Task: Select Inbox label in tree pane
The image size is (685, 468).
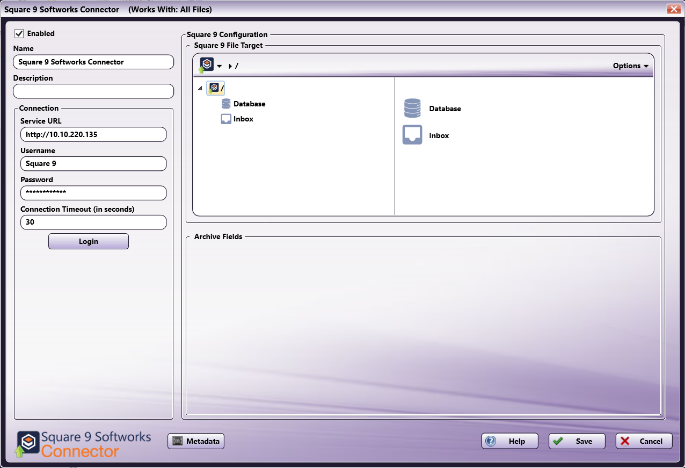Action: [243, 119]
